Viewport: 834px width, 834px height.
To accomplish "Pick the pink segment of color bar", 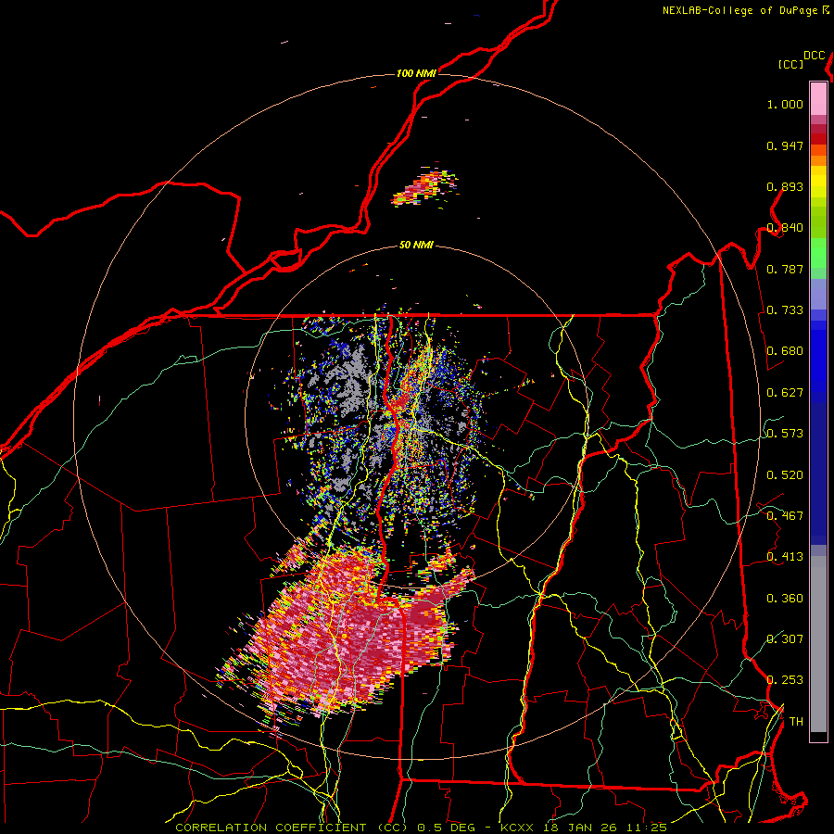I will (x=818, y=99).
